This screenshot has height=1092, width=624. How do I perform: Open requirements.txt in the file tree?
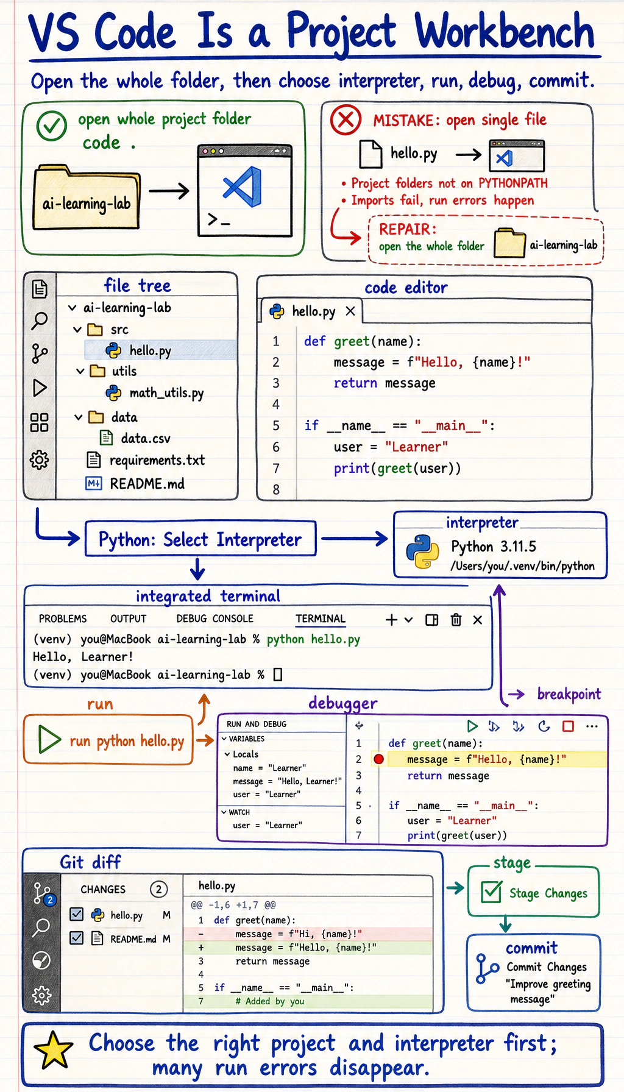pyautogui.click(x=146, y=460)
